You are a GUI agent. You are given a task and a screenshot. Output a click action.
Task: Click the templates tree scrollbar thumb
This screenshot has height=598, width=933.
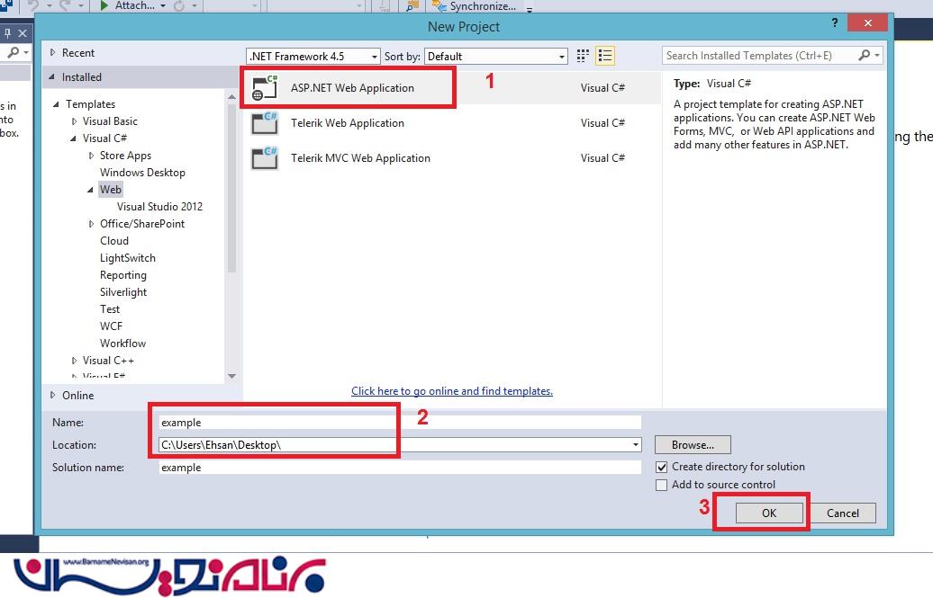[x=231, y=187]
